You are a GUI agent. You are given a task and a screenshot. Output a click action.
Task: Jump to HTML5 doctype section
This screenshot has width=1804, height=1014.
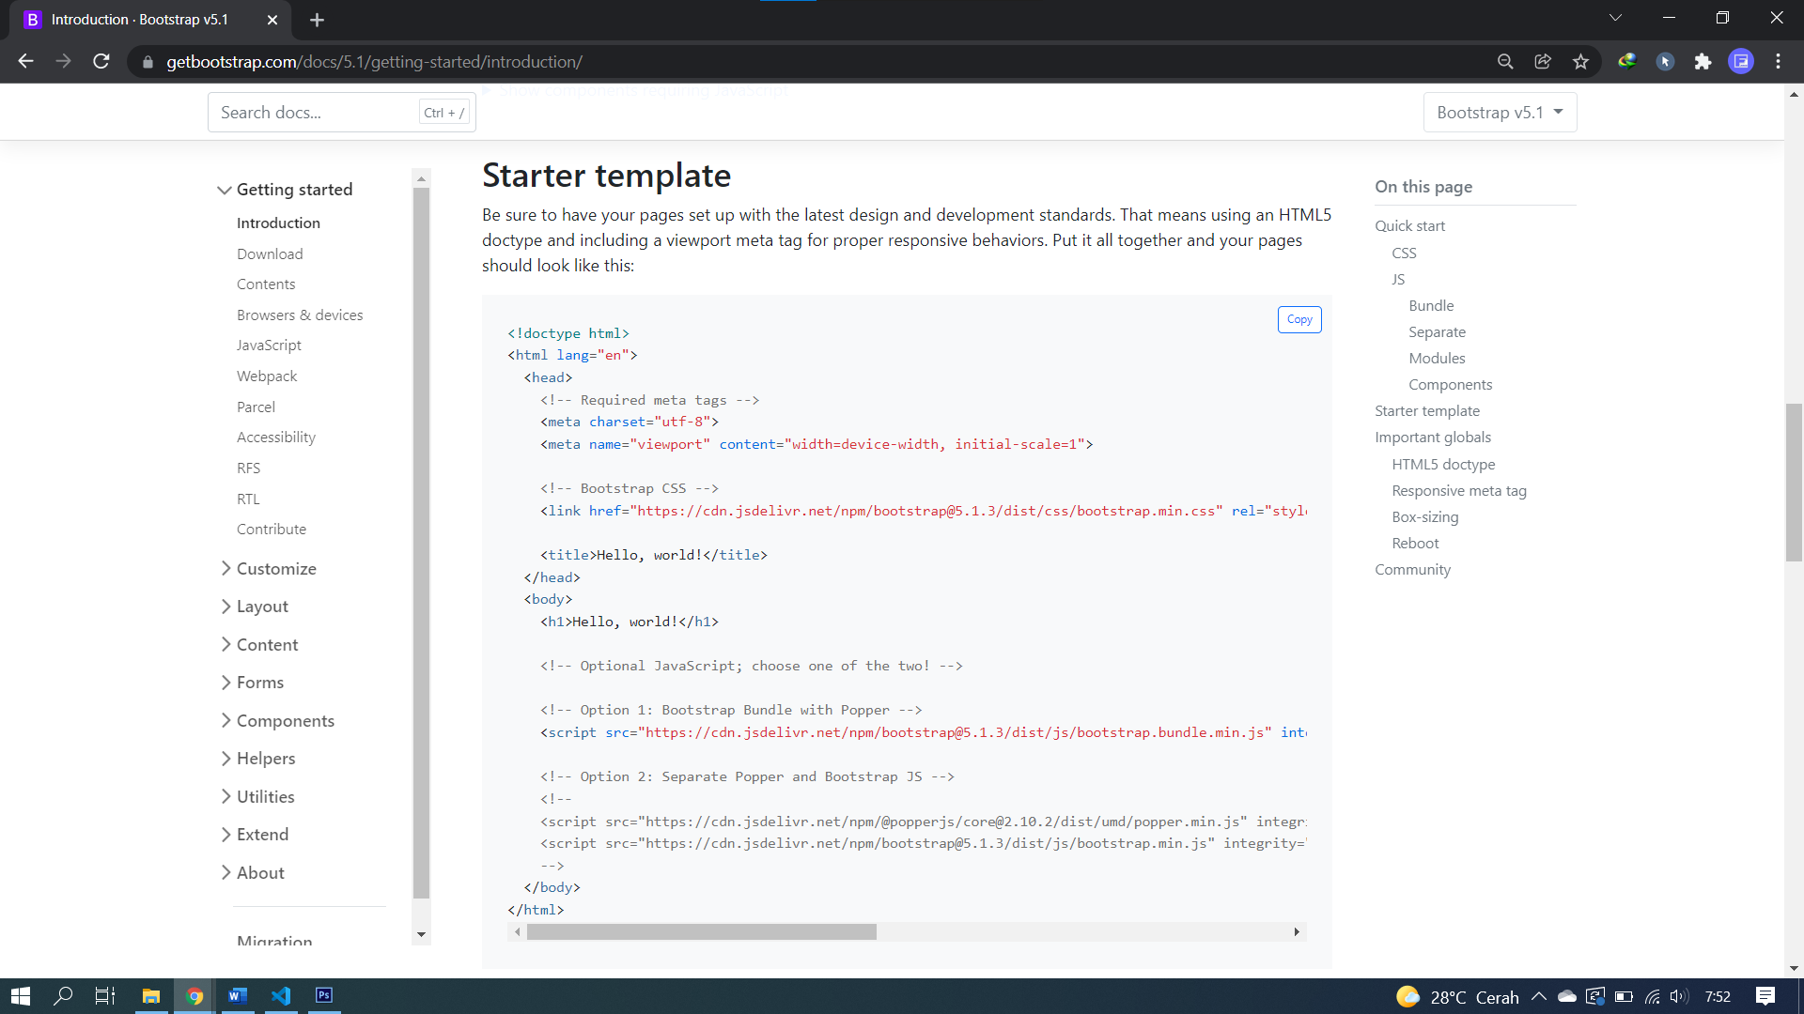1443,465
